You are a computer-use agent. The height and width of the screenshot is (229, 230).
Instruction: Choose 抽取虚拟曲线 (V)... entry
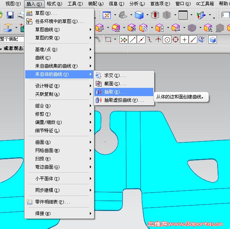pos(124,100)
